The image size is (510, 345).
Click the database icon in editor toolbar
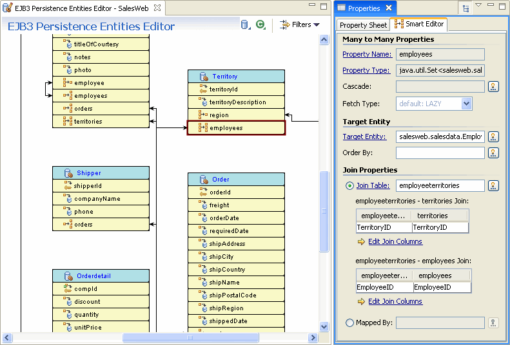pos(245,24)
